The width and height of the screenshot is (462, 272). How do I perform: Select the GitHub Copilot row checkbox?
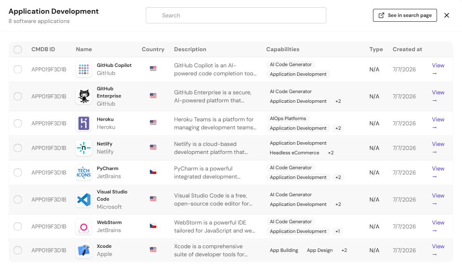pyautogui.click(x=18, y=69)
